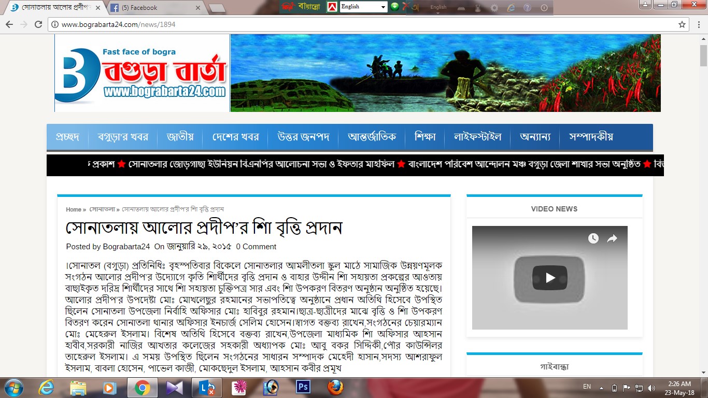This screenshot has width=708, height=398.
Task: Open Windows Media Player from taskbar
Action: [x=109, y=388]
